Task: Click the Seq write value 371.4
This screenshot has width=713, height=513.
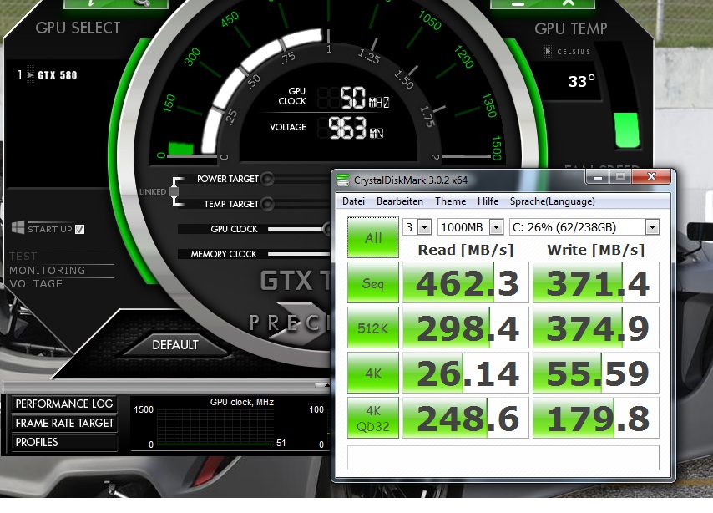Action: pyautogui.click(x=595, y=282)
